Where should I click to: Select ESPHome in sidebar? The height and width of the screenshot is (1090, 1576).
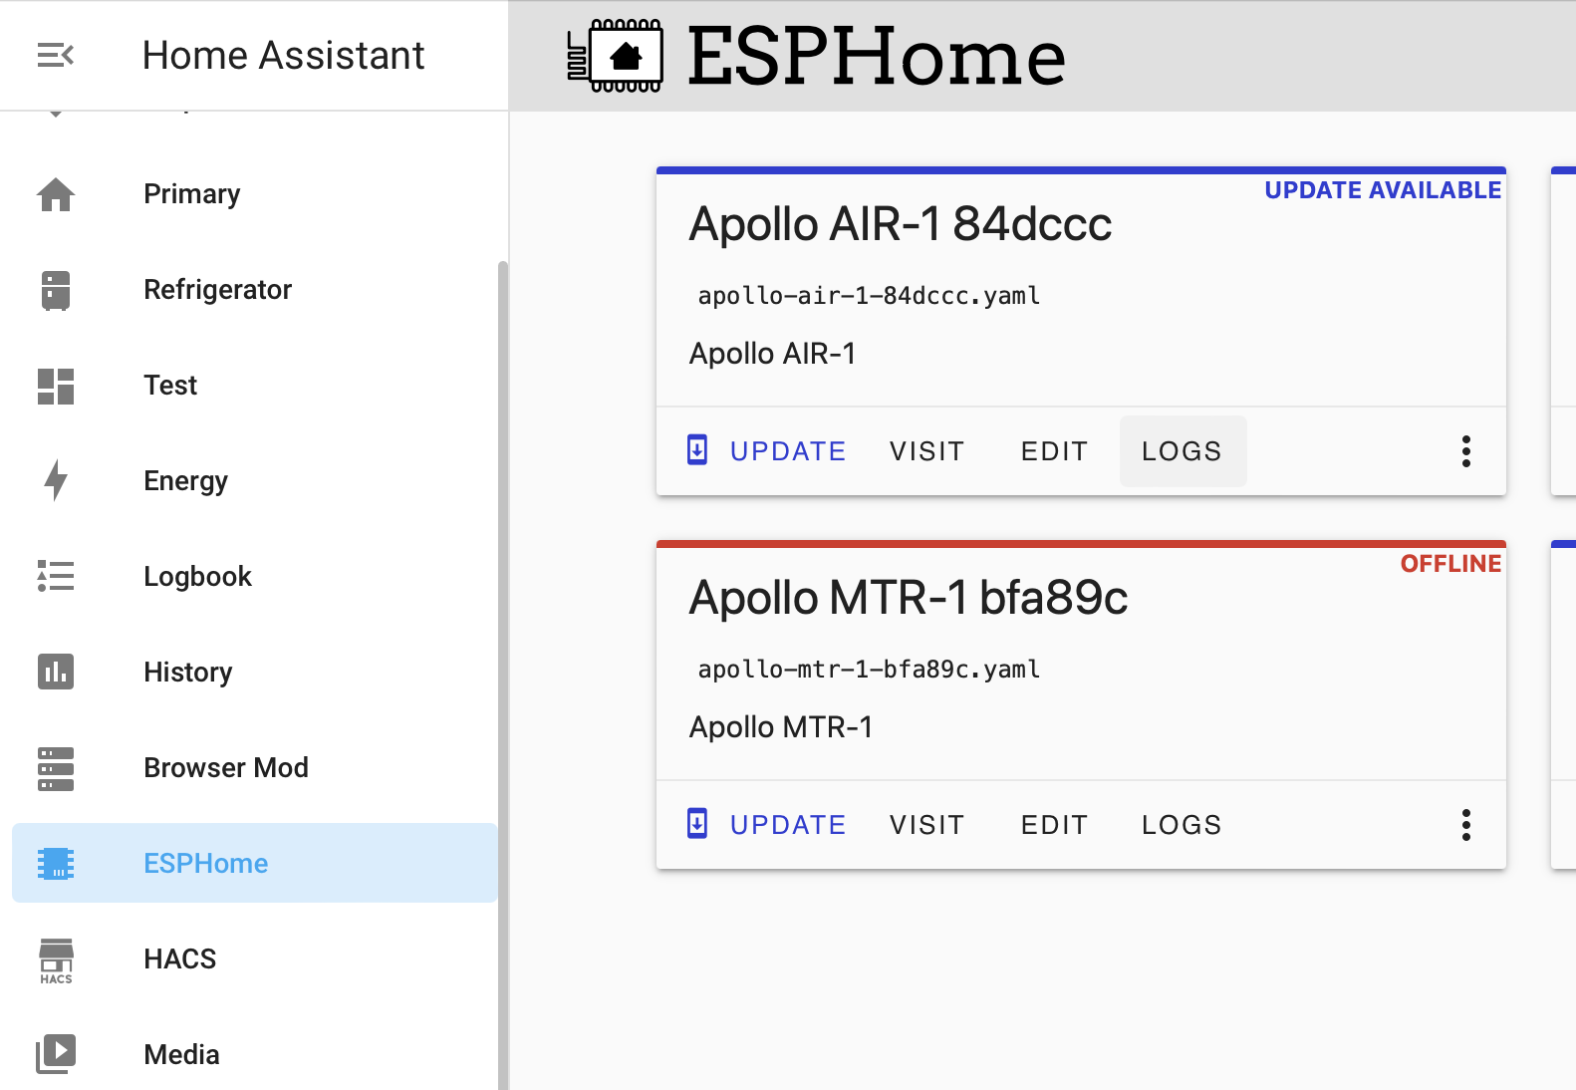click(254, 863)
